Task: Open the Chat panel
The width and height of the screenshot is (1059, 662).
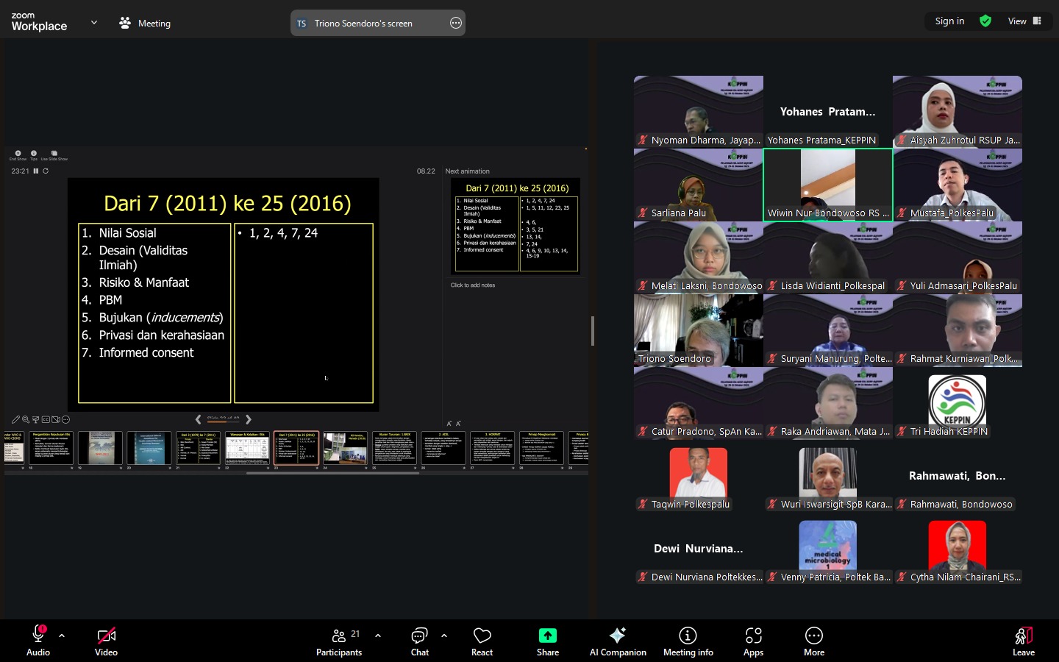Action: [419, 641]
